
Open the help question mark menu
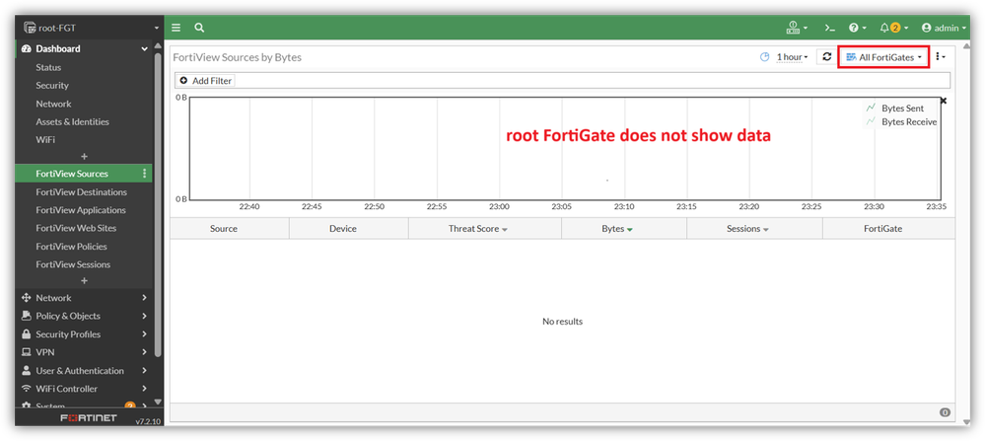coord(858,28)
